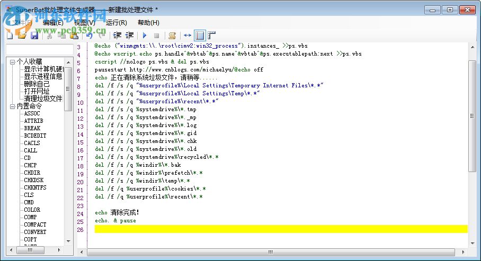Screen dimensions: 481x261
Task: Paste clipboard contents from the toolbar
Action: click(74, 35)
